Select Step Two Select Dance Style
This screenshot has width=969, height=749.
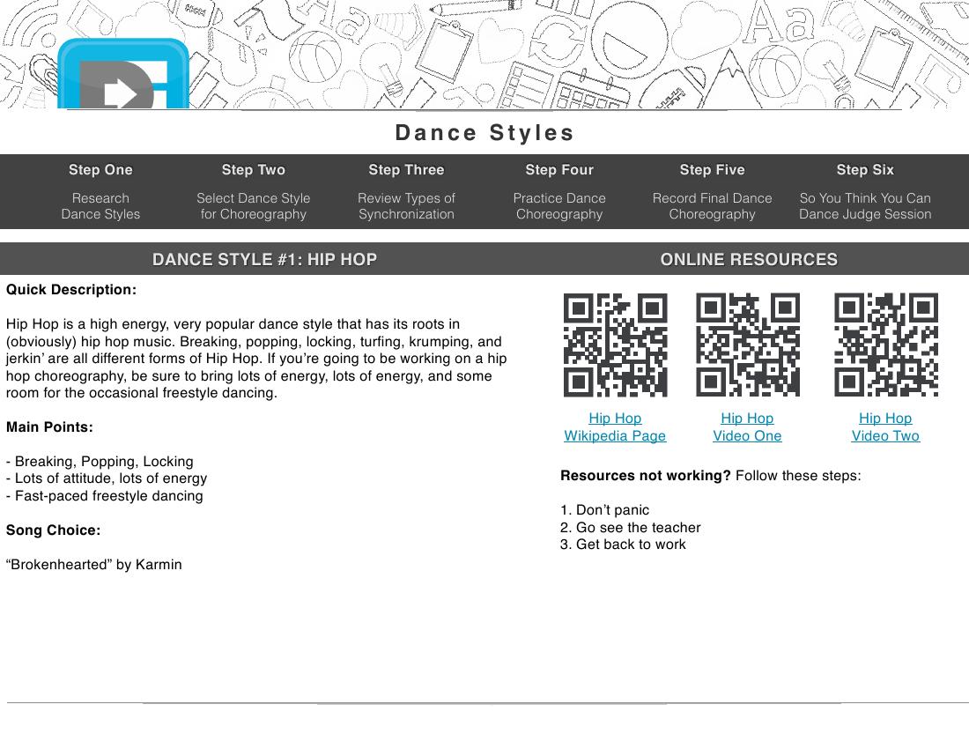pyautogui.click(x=254, y=191)
